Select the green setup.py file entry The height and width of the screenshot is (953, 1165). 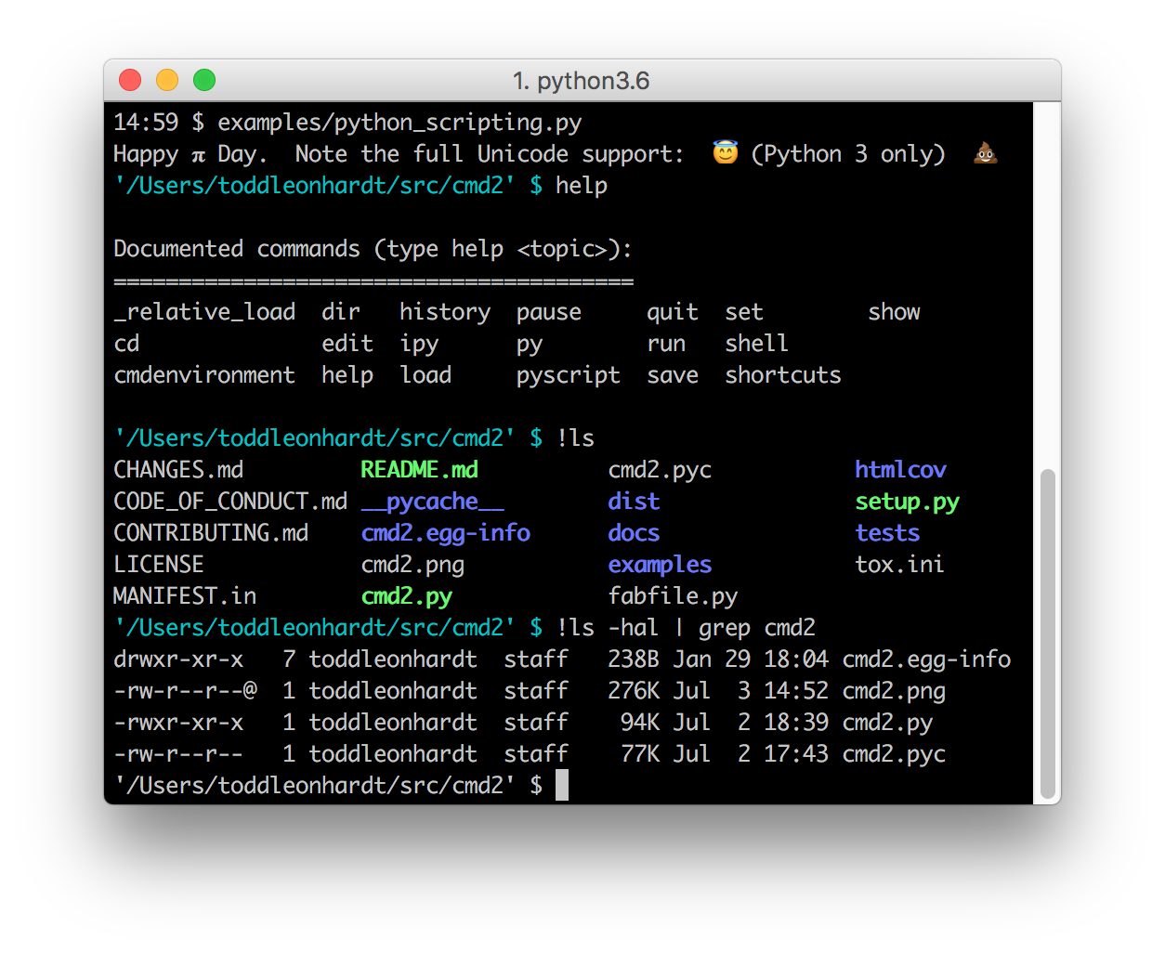click(907, 502)
